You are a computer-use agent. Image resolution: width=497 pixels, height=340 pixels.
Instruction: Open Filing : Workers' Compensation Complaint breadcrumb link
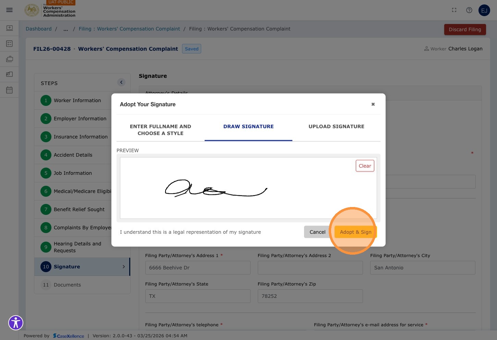129,29
